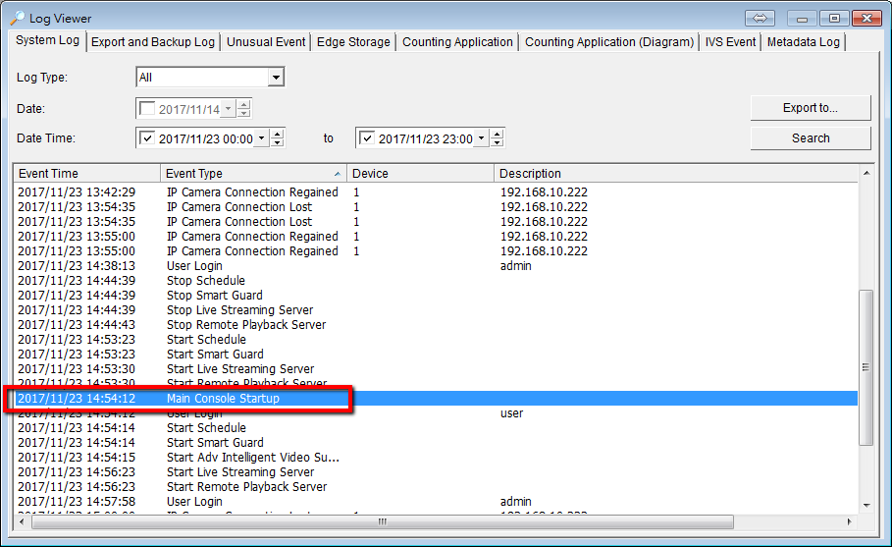Tick the Date 2017/11/14 checkbox
892x547 pixels.
(148, 109)
